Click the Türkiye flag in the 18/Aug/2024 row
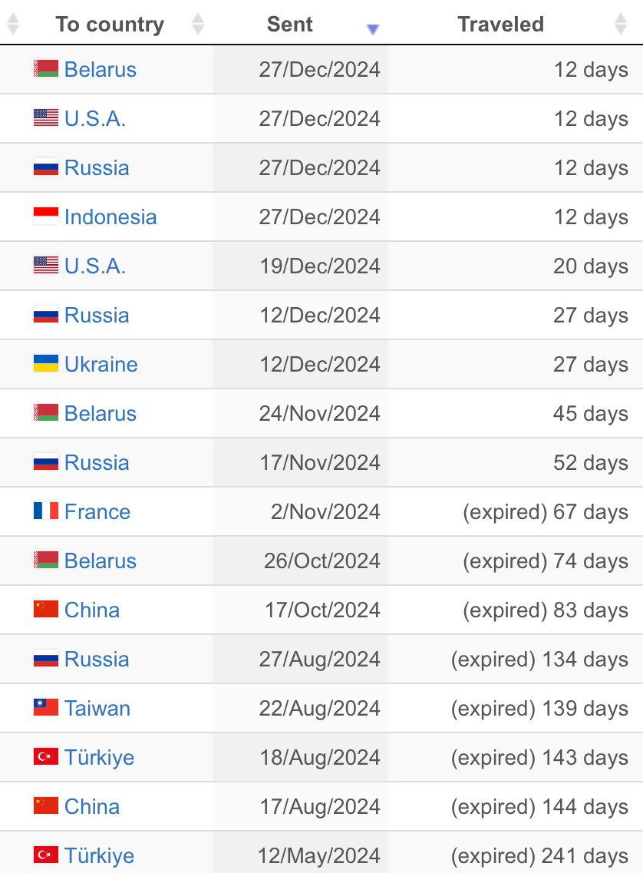This screenshot has width=643, height=873. click(x=45, y=756)
